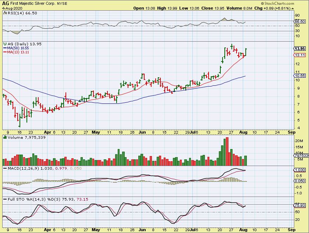Click the red MA(13) legend line swatch
The width and height of the screenshot is (309, 233).
5,52
